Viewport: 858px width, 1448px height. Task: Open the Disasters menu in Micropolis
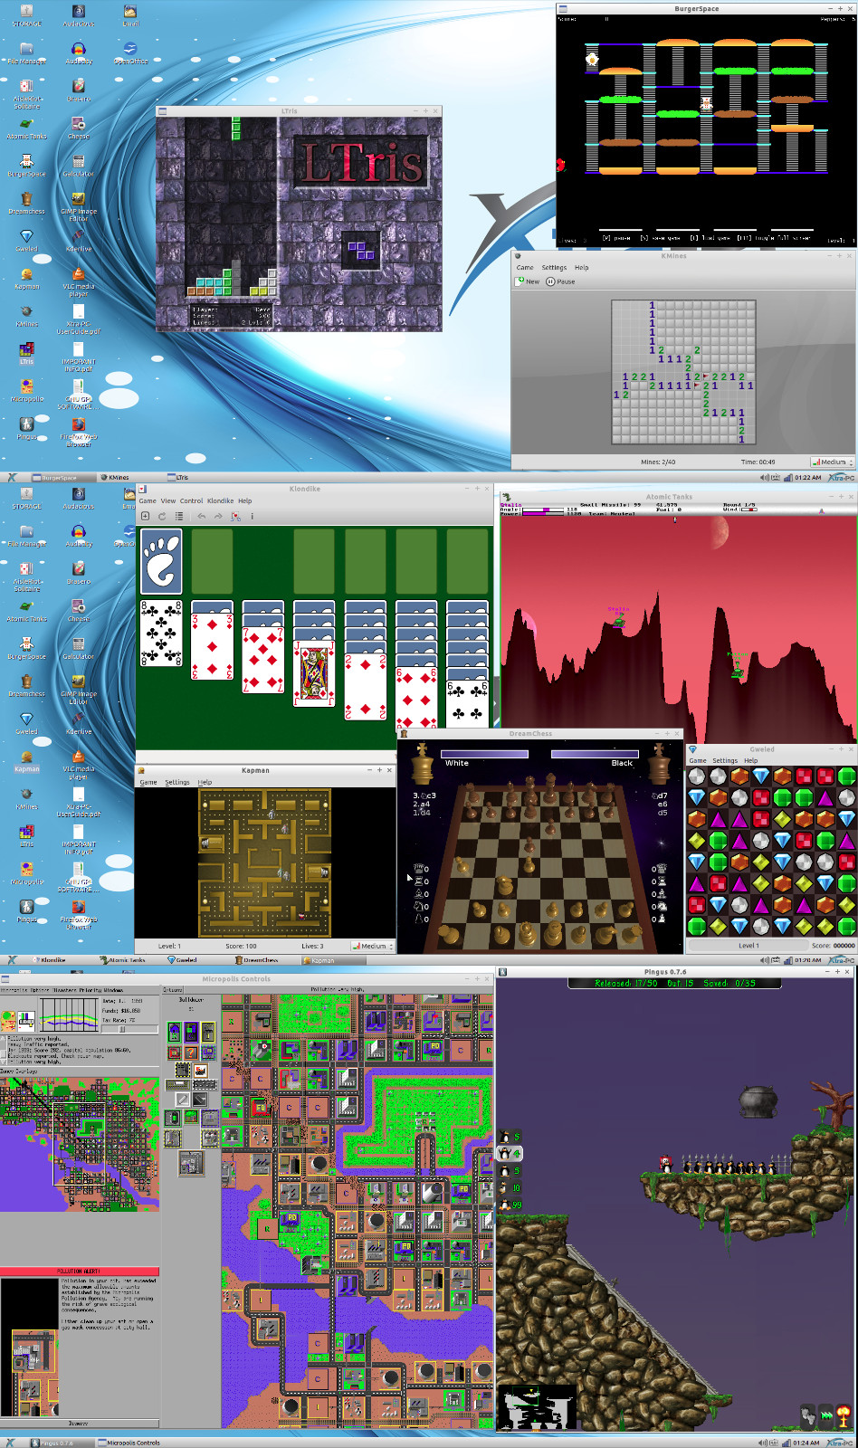pyautogui.click(x=64, y=990)
